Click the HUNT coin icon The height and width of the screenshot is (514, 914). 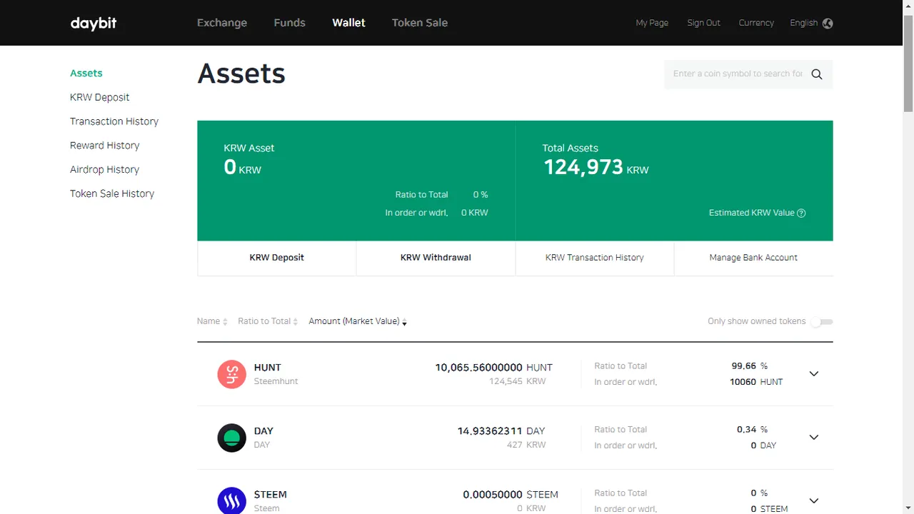(231, 374)
